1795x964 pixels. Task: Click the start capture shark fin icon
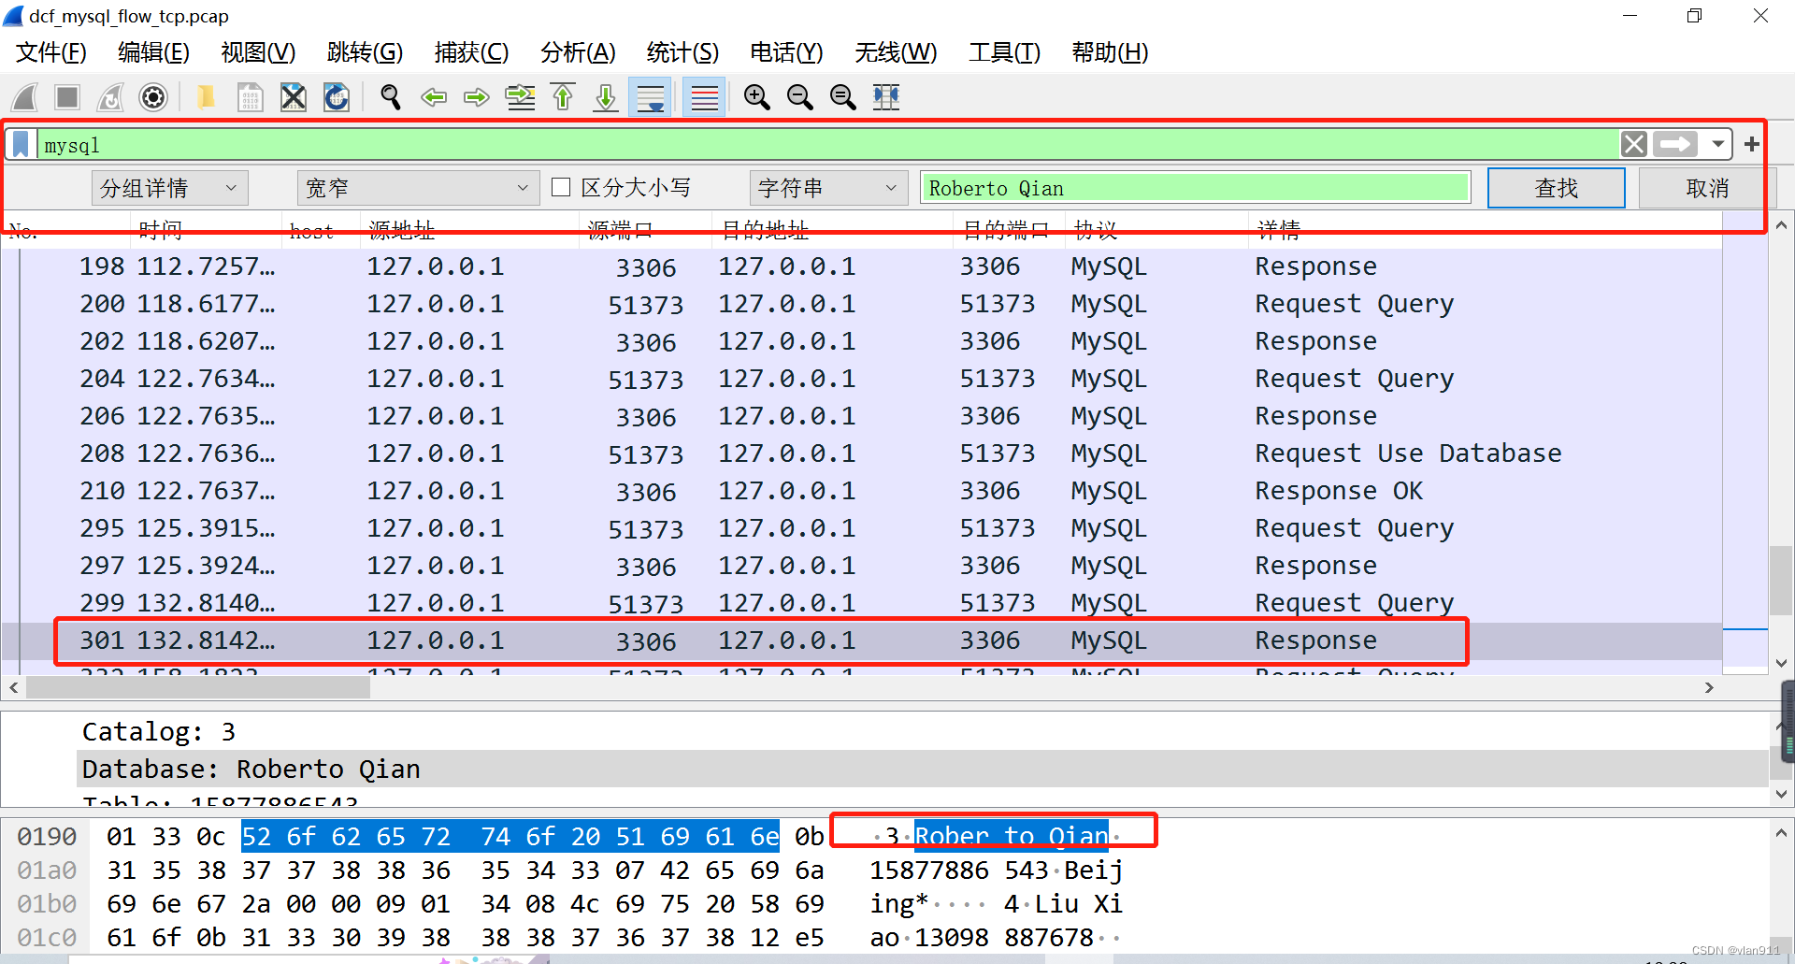[x=25, y=97]
